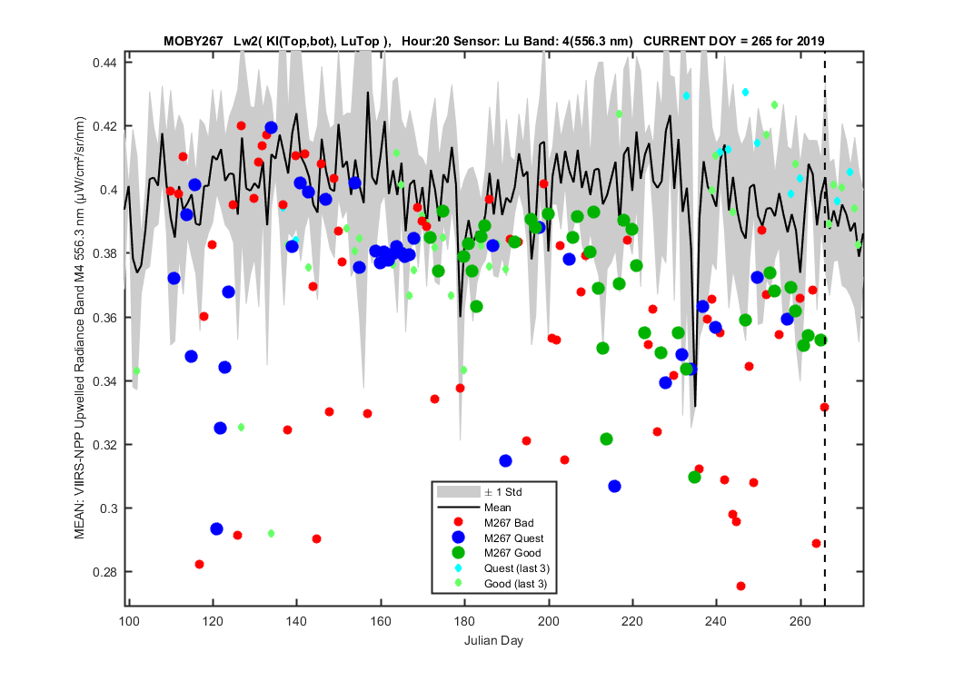Click the green M267 Good legend marker
The height and width of the screenshot is (681, 954).
pyautogui.click(x=458, y=553)
